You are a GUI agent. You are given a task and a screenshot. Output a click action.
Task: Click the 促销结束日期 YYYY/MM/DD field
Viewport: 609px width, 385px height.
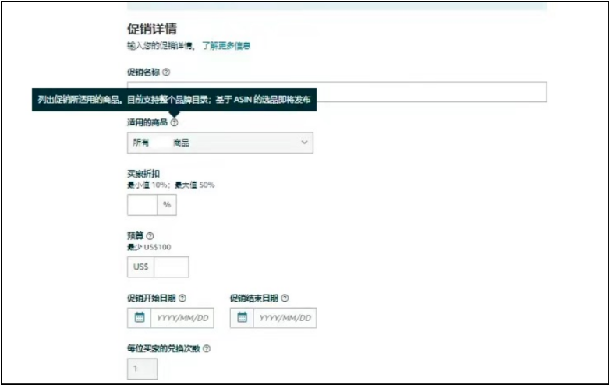285,318
